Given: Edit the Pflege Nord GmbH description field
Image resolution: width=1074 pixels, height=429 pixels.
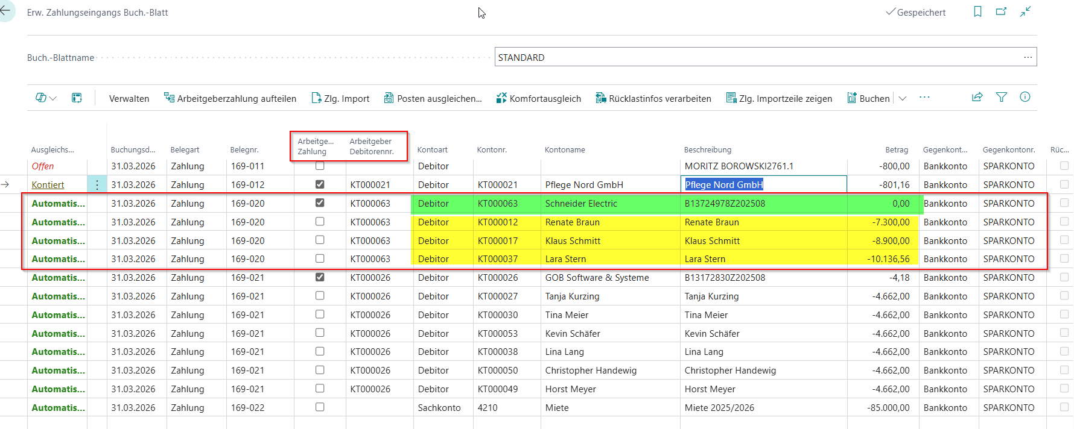Looking at the screenshot, I should click(764, 185).
